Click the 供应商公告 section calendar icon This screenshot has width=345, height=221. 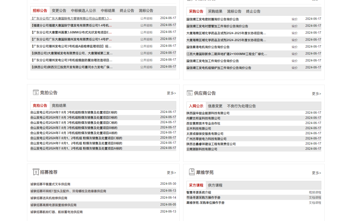tap(190, 93)
